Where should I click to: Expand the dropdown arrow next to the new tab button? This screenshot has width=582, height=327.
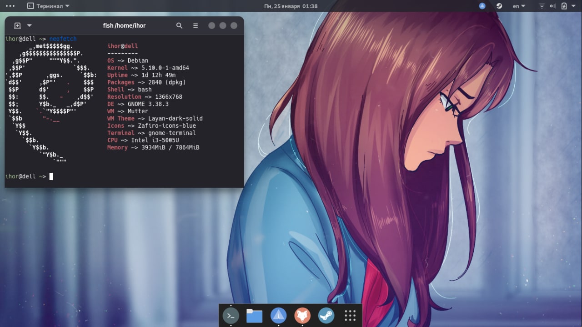click(30, 25)
